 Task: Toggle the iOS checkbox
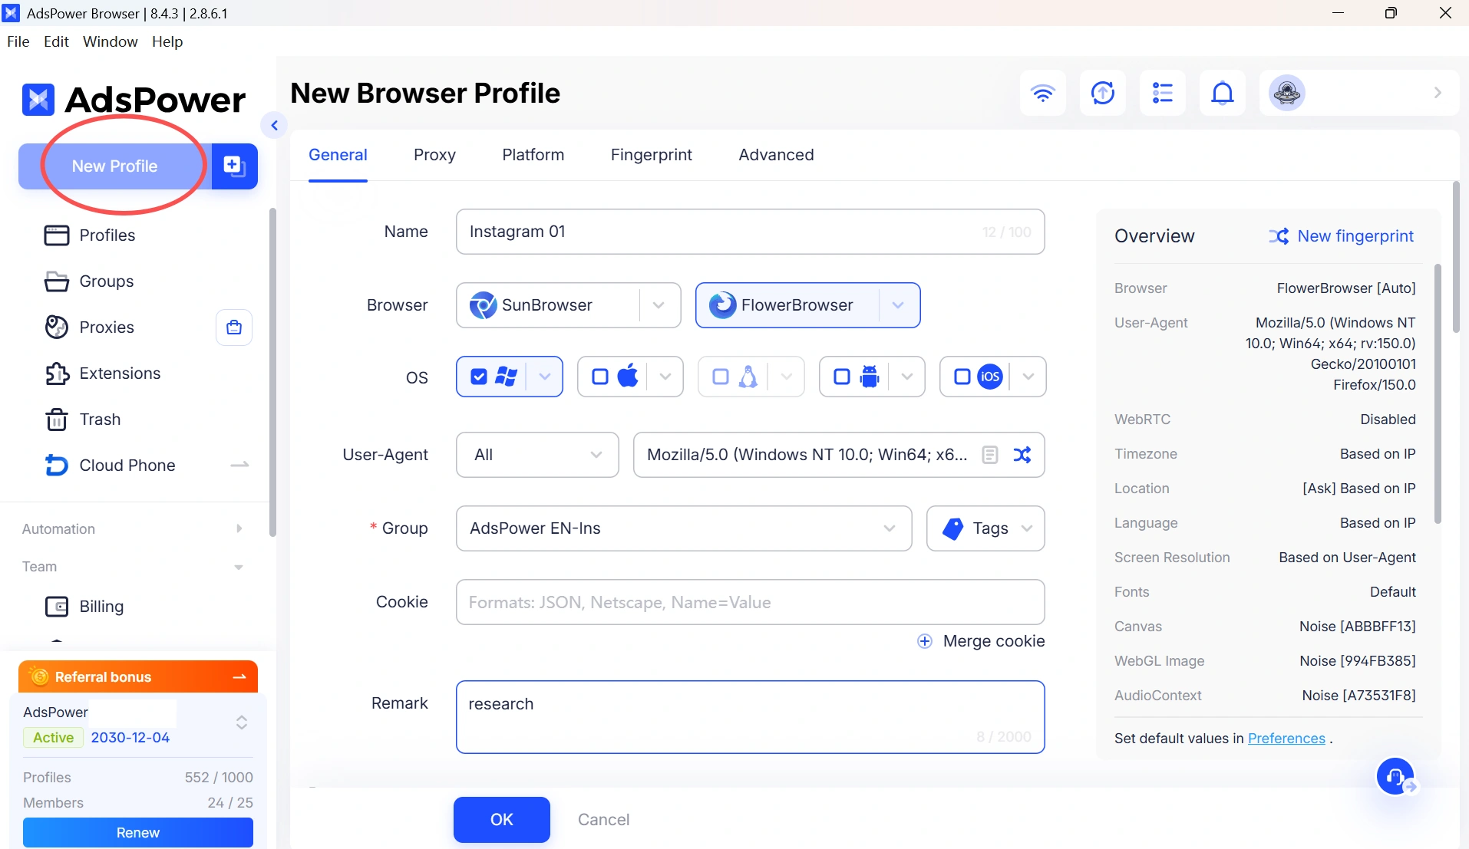tap(962, 377)
